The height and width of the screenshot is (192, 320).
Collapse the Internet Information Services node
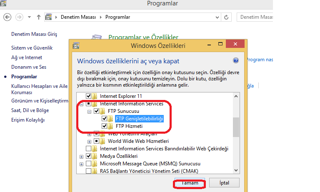[x=81, y=104]
